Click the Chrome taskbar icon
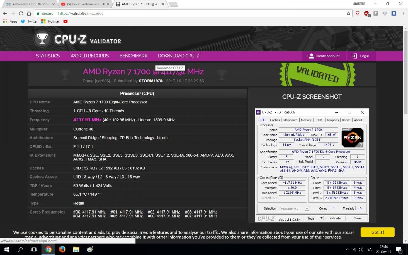408x255 pixels. (48, 249)
